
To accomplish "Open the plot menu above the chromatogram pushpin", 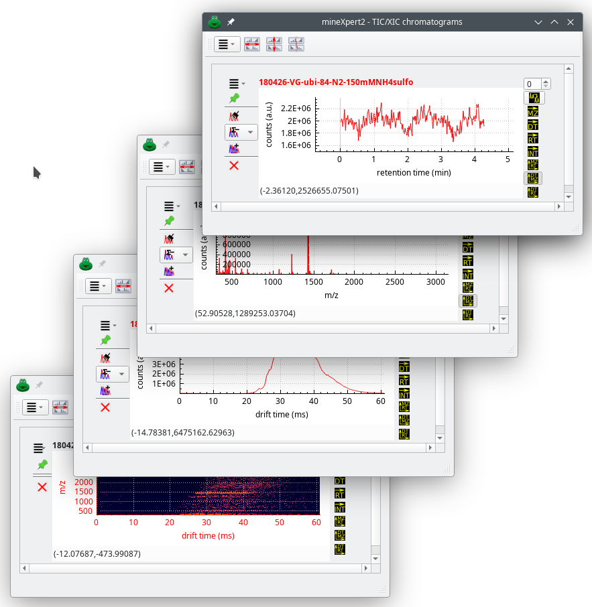I will coord(237,84).
